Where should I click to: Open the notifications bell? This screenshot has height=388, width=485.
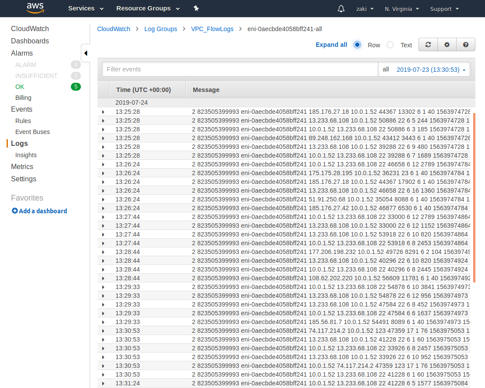pyautogui.click(x=341, y=9)
